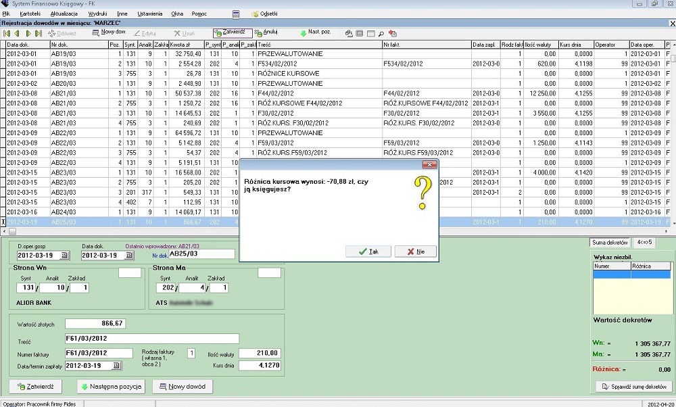Click Nowy dow. in the toolbar
This screenshot has width=676, height=407.
tap(109, 32)
